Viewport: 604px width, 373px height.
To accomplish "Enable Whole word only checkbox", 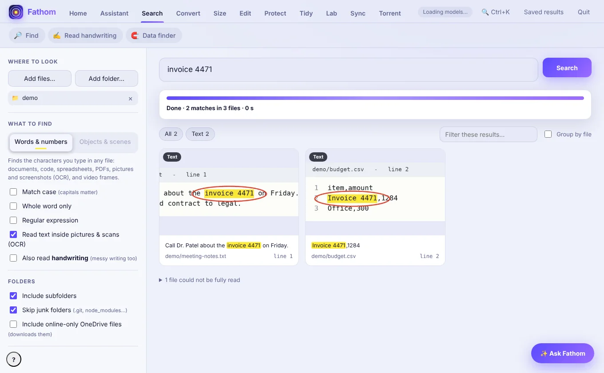I will 13,206.
